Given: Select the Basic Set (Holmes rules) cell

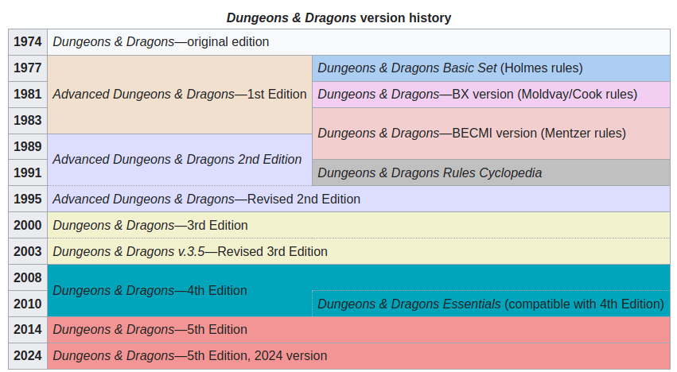Looking at the screenshot, I should tap(450, 68).
